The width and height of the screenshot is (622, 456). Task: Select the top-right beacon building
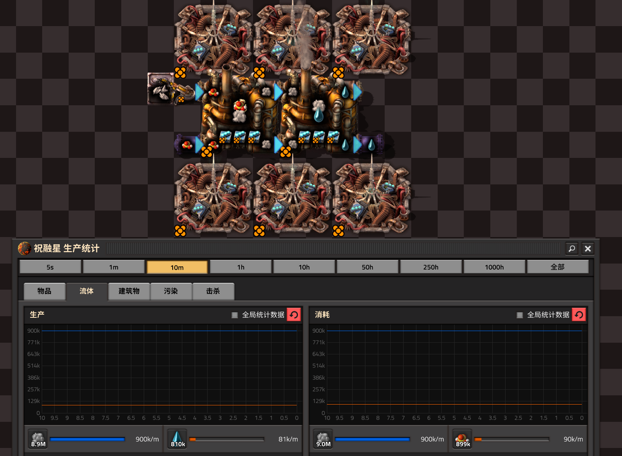point(371,39)
